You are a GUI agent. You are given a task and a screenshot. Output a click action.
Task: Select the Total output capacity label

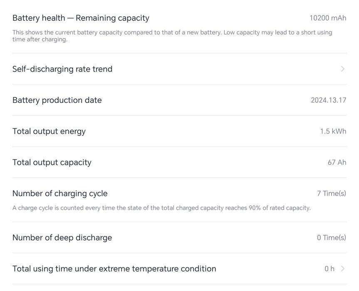point(52,163)
